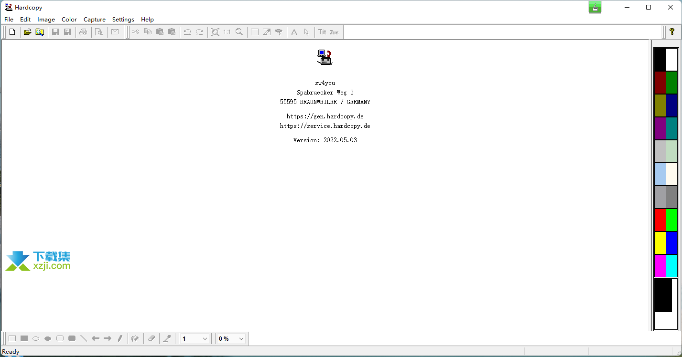This screenshot has height=357, width=682.
Task: Select the outlined ellipse drawing tool
Action: [x=36, y=338]
